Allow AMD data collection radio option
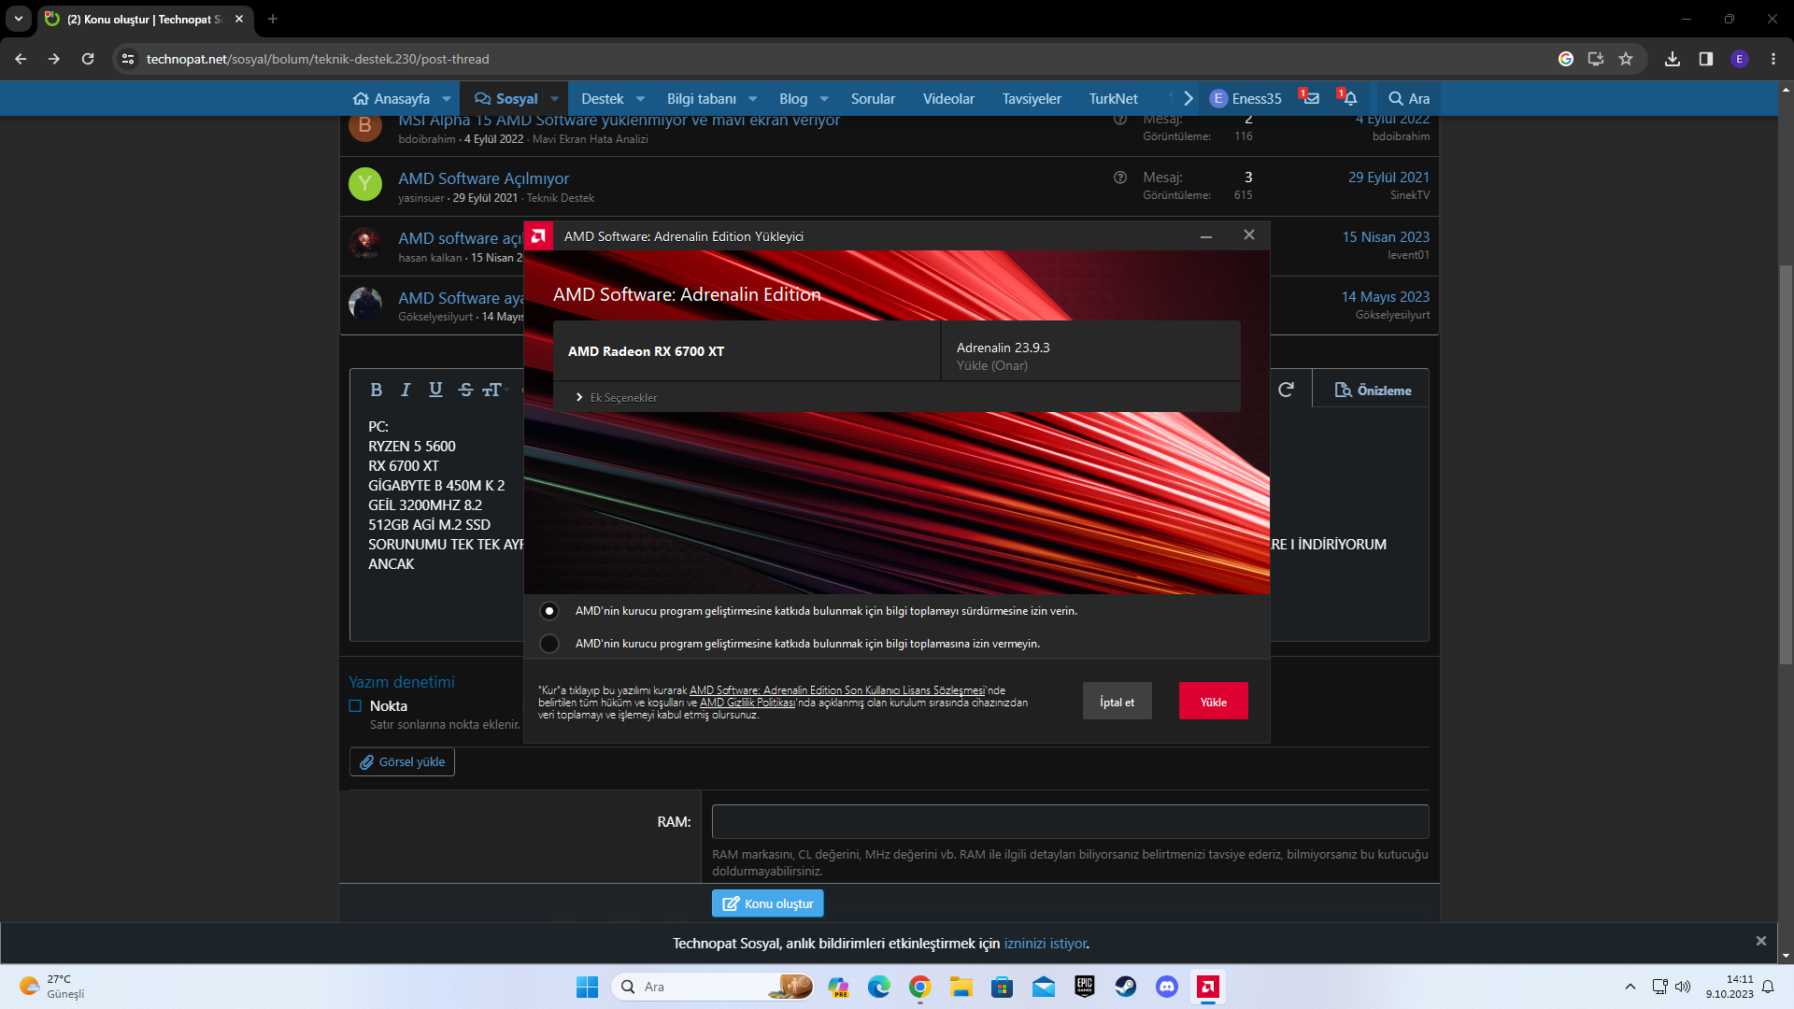1794x1009 pixels. 549,611
